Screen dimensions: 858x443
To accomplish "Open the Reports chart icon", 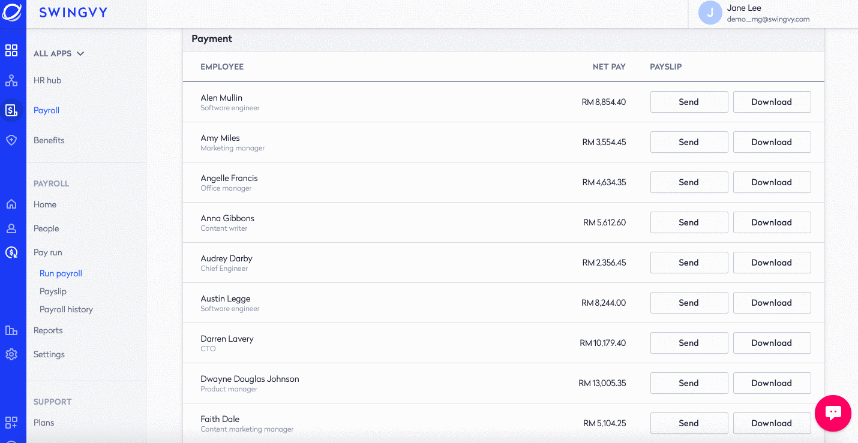I will (x=11, y=330).
